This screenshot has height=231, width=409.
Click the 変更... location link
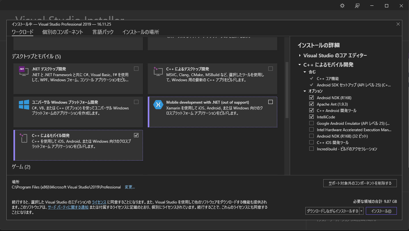pos(130,187)
